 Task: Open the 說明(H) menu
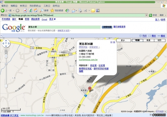click(56, 6)
